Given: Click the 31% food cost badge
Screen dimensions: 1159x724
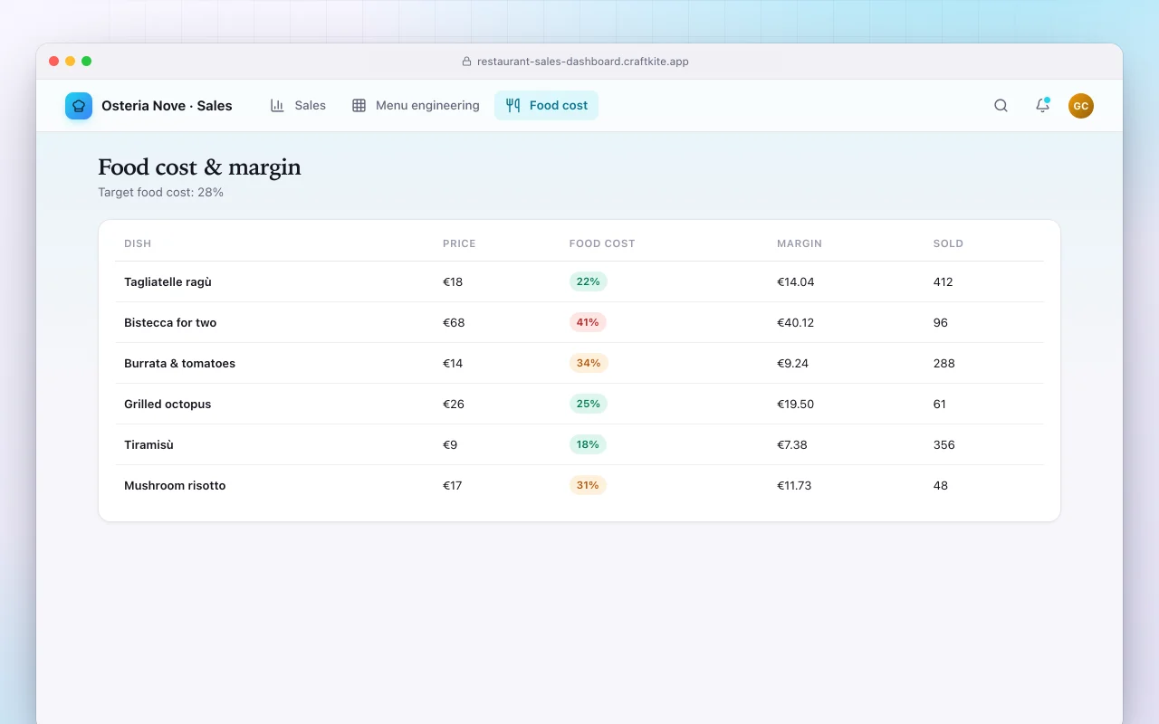Looking at the screenshot, I should pyautogui.click(x=588, y=485).
